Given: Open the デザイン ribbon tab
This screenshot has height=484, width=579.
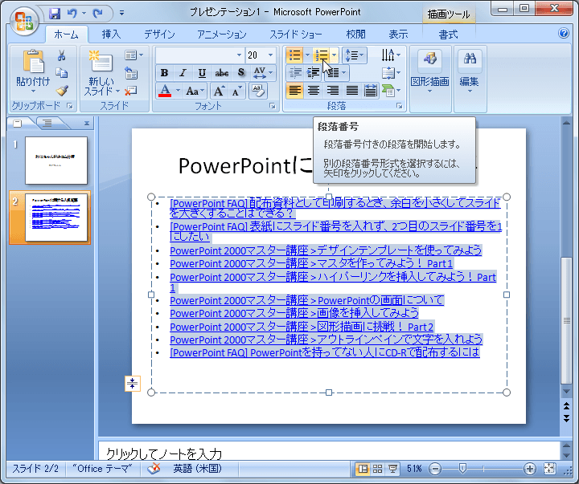Looking at the screenshot, I should (x=159, y=35).
